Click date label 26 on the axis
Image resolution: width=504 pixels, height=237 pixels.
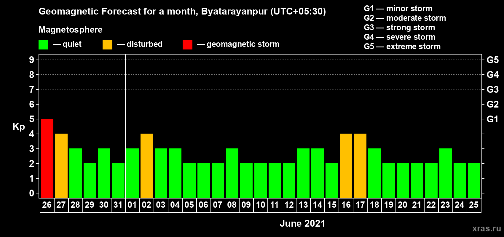coord(47,205)
